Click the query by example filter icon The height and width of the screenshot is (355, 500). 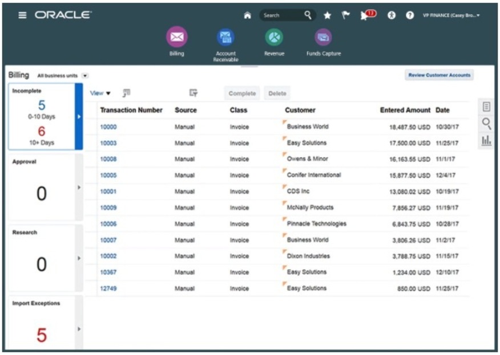tap(193, 93)
